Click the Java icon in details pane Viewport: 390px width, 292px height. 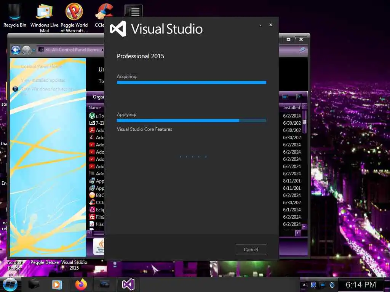point(99,246)
